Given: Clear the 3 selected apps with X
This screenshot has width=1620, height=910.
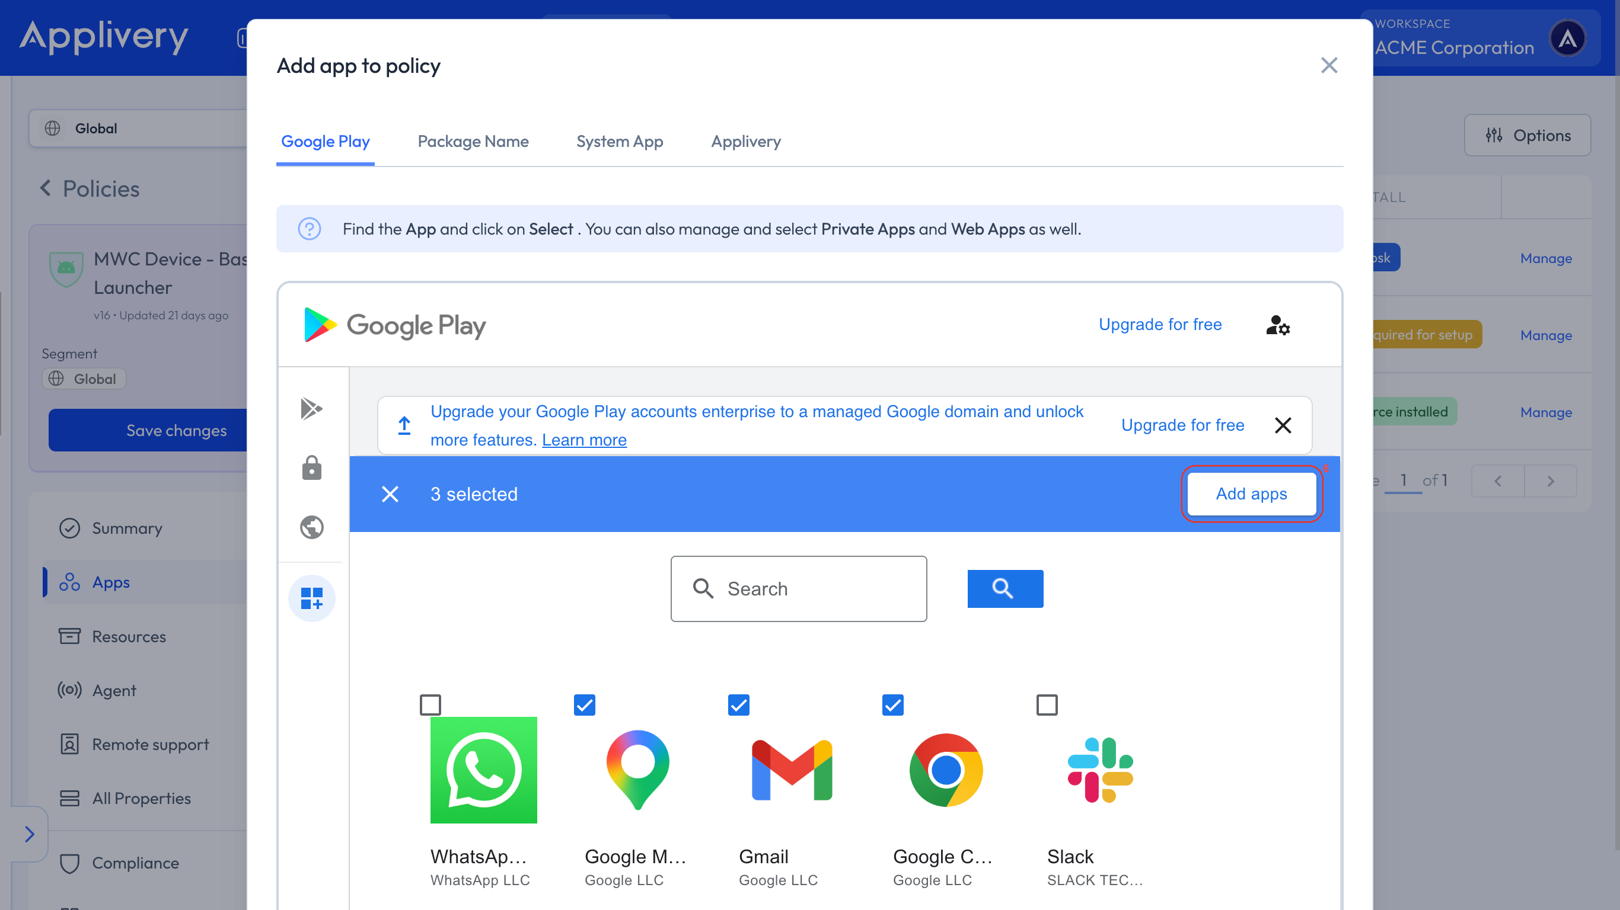Looking at the screenshot, I should point(390,494).
